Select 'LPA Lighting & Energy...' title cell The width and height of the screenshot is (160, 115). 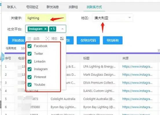(100, 66)
